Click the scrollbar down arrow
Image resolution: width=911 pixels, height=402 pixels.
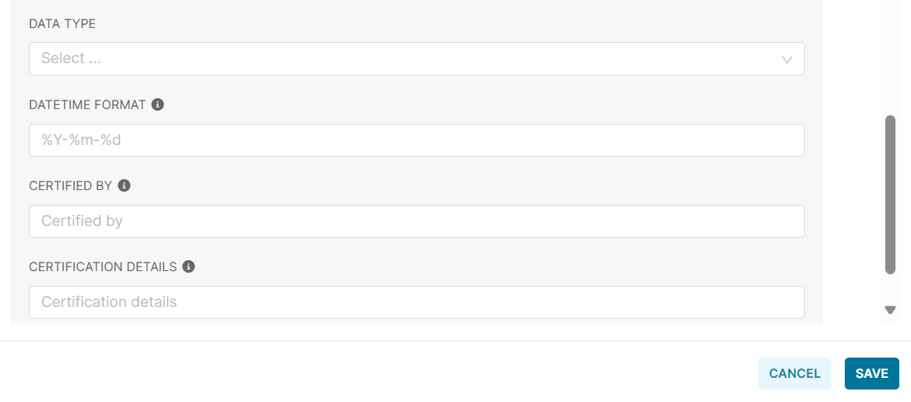click(x=890, y=310)
